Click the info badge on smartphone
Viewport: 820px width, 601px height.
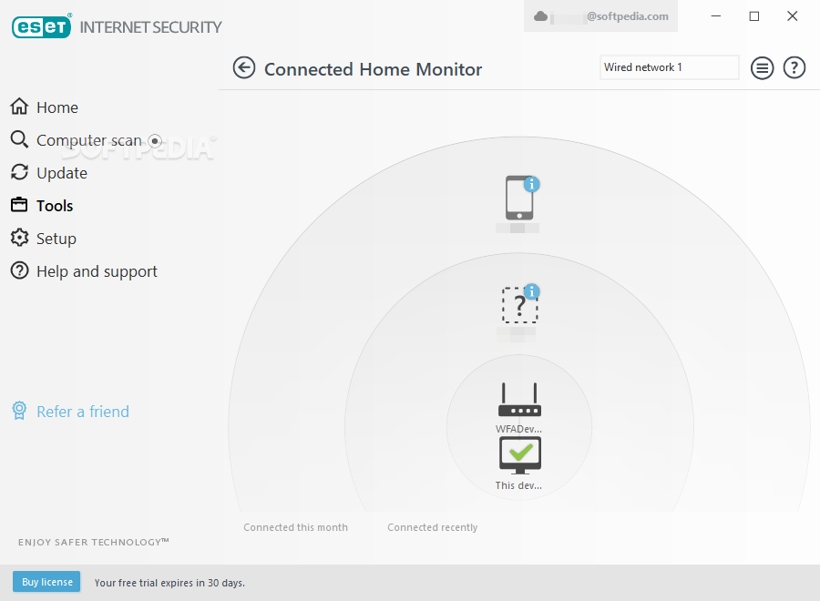[532, 184]
